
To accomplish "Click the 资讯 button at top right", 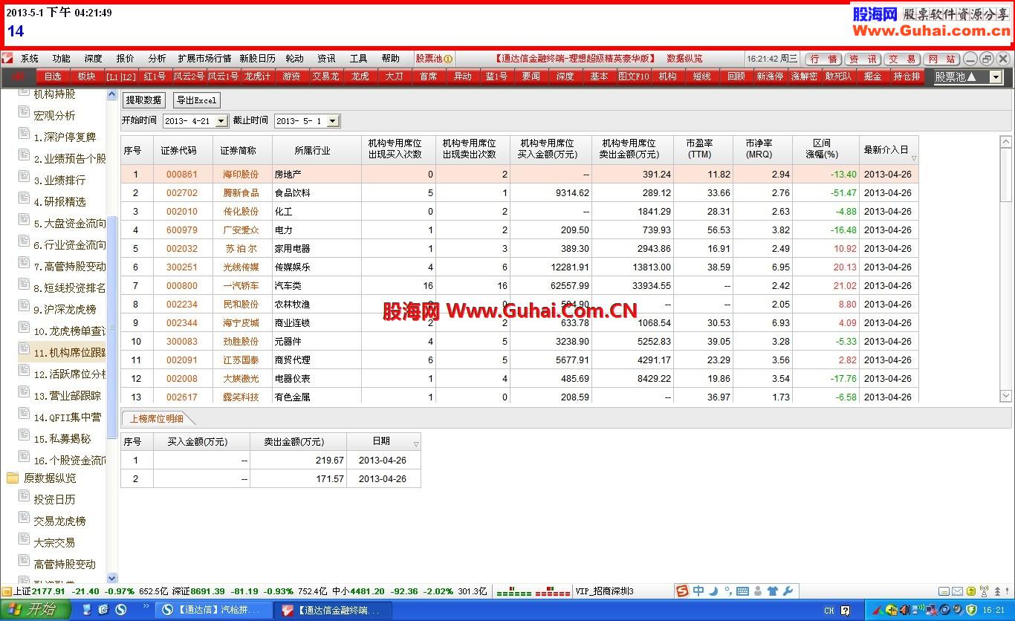I will coord(862,59).
